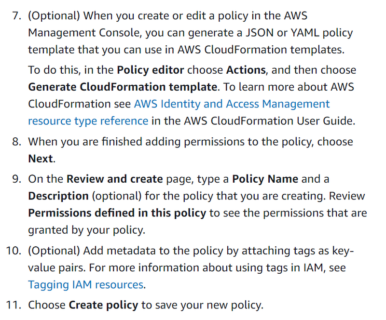Open the AWS Identity and Access Management link
Screen dimensions: 386x320
point(232,104)
